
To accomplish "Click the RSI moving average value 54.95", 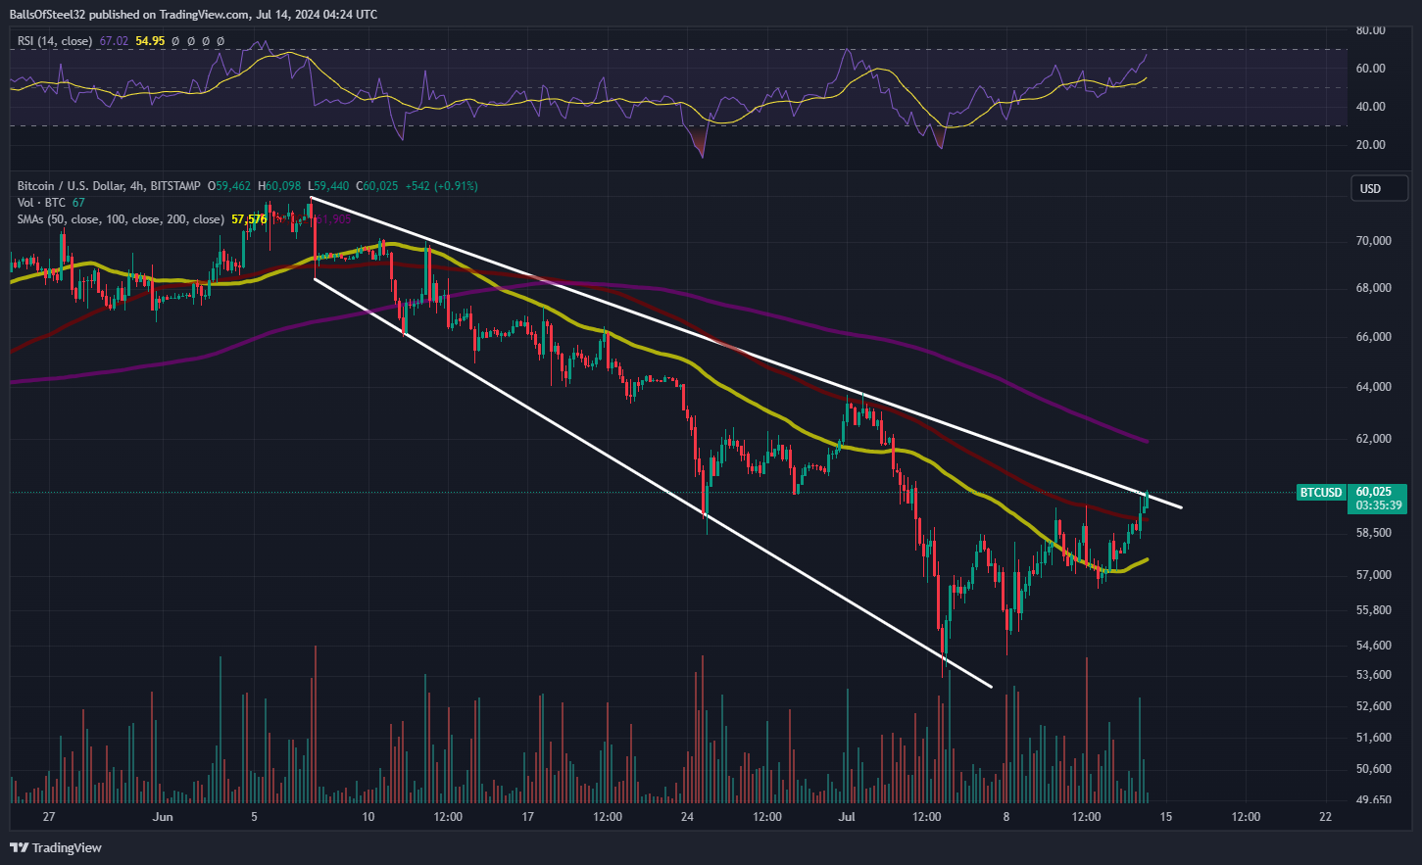I will point(150,41).
